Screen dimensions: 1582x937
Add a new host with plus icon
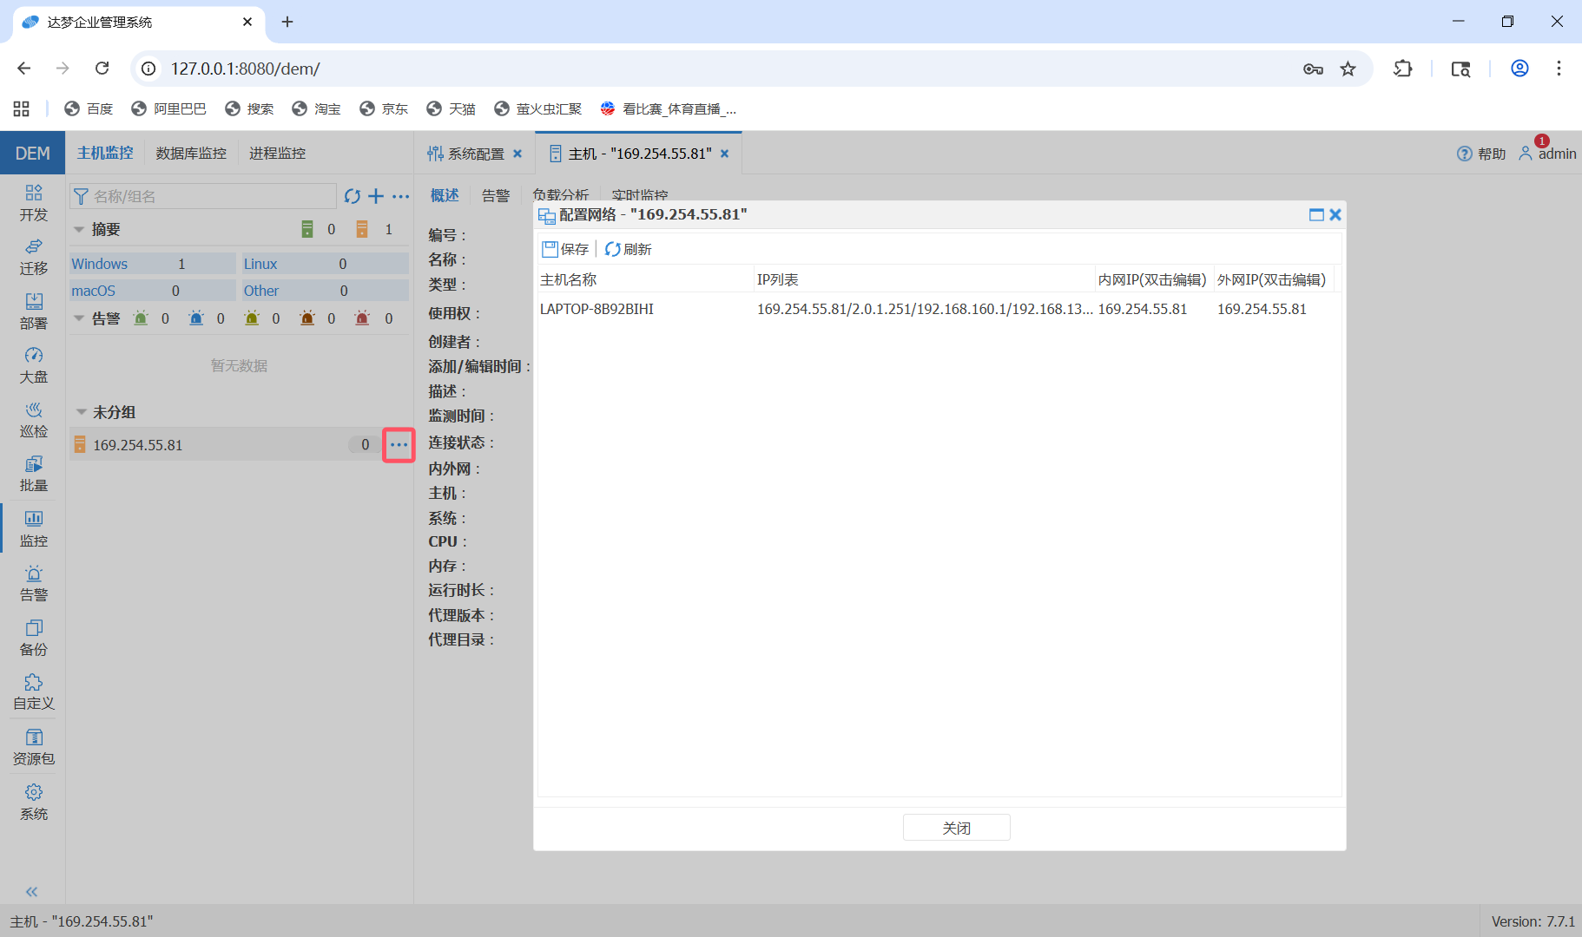(376, 196)
